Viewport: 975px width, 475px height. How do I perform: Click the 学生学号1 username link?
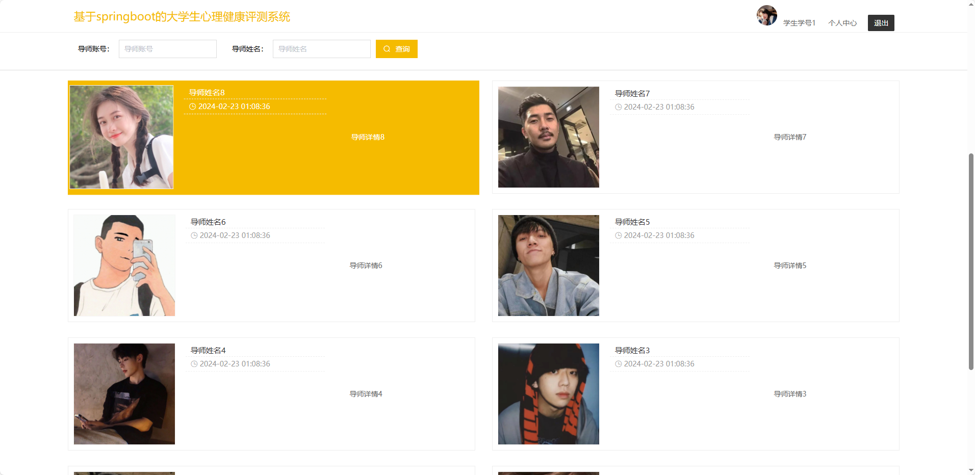(x=799, y=23)
